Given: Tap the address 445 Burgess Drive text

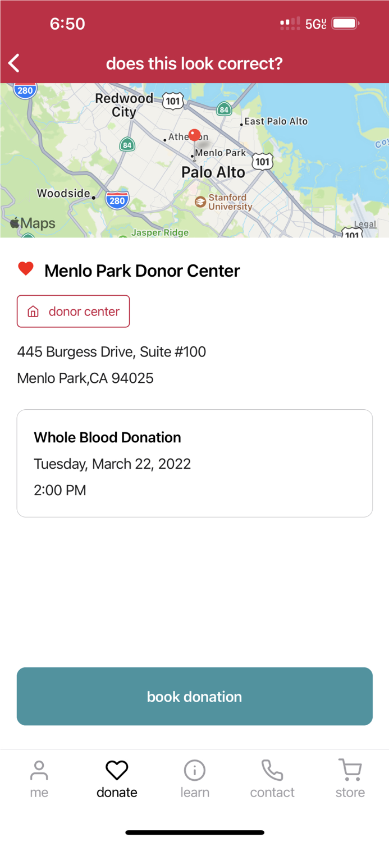Looking at the screenshot, I should coord(111,352).
